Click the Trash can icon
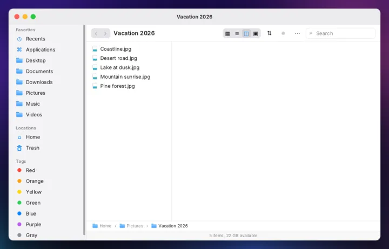 point(19,148)
